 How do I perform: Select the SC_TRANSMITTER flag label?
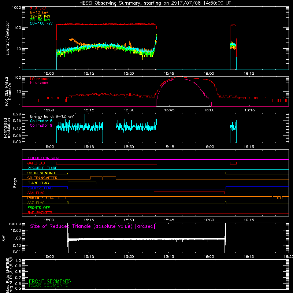pos(42,178)
